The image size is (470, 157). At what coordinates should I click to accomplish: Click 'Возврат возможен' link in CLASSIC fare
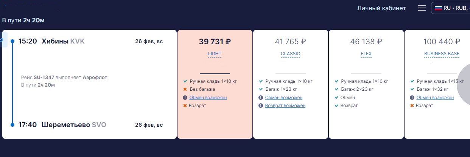click(285, 106)
